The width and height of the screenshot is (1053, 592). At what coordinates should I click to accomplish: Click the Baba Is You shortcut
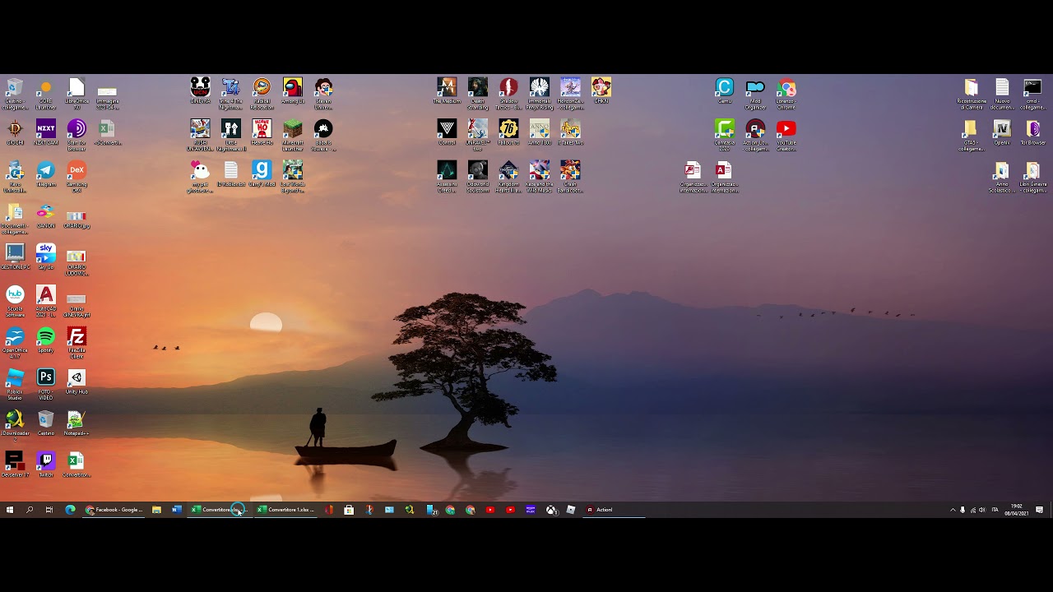[x=323, y=136]
